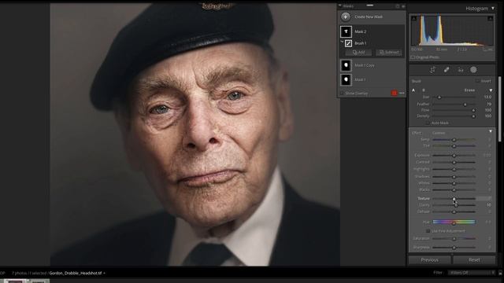The height and width of the screenshot is (283, 504).
Task: Adjust the Flow slider
Action: point(454,110)
